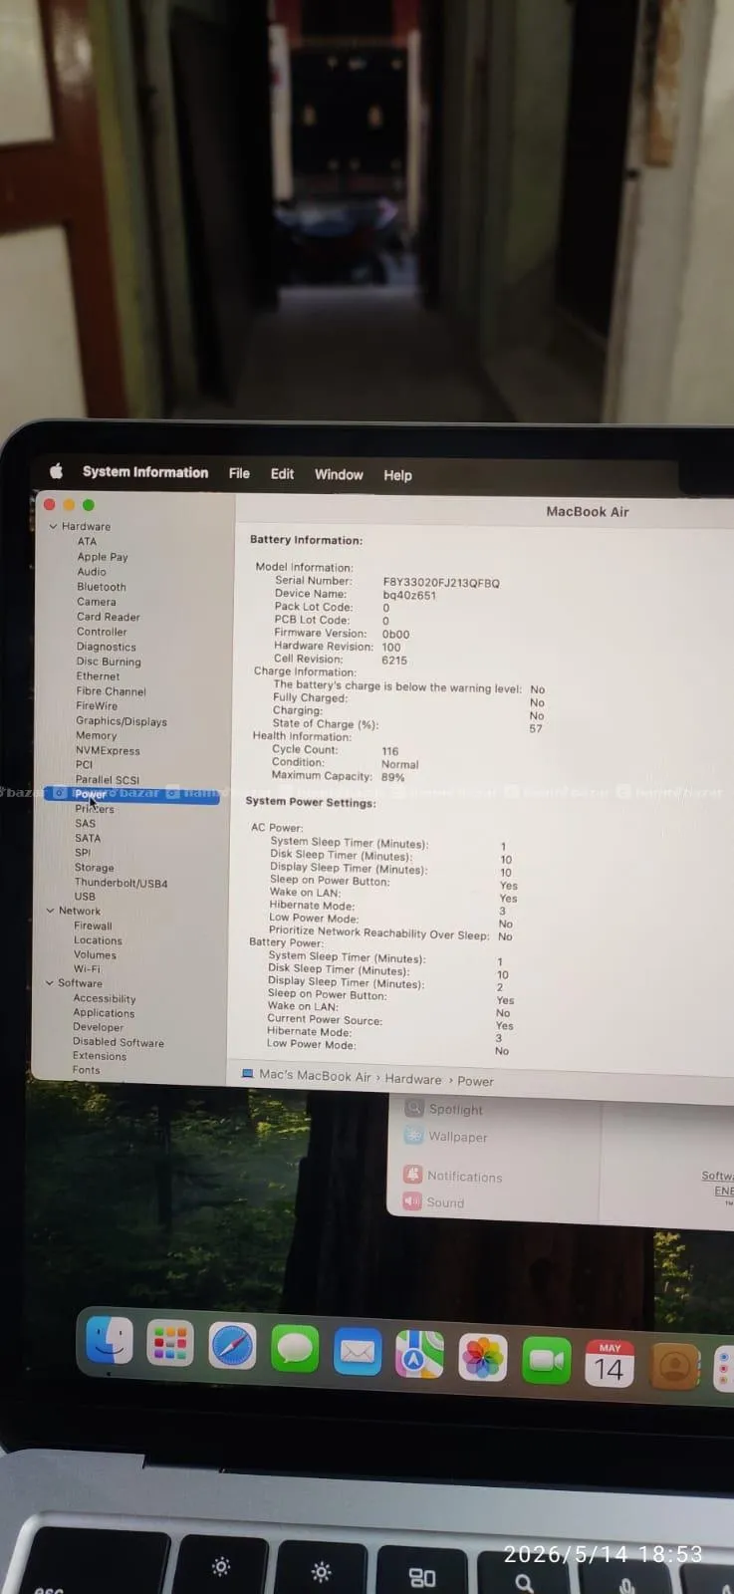Image resolution: width=734 pixels, height=1594 pixels.
Task: Select PCI in the sidebar
Action: tap(84, 765)
